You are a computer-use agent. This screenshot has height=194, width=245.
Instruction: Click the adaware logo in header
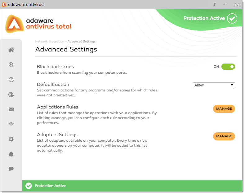pos(38,24)
